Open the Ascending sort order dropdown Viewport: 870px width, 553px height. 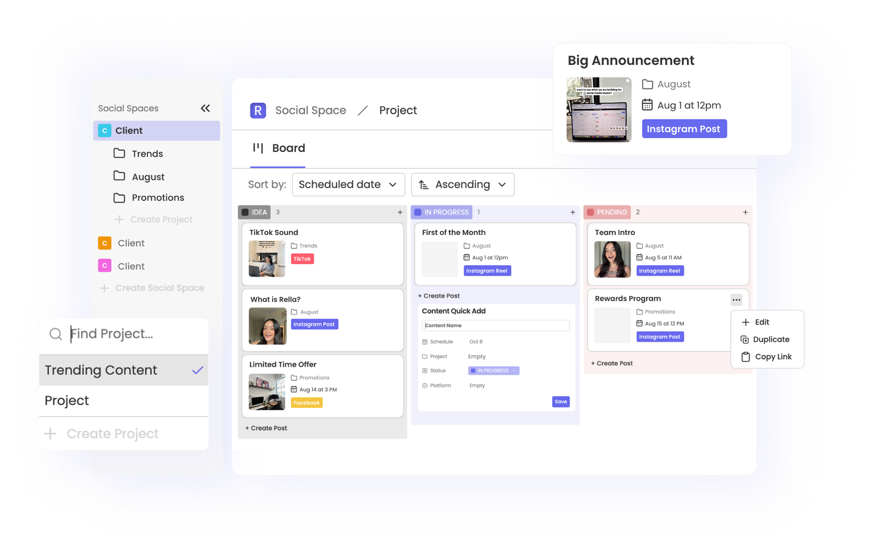(x=462, y=185)
